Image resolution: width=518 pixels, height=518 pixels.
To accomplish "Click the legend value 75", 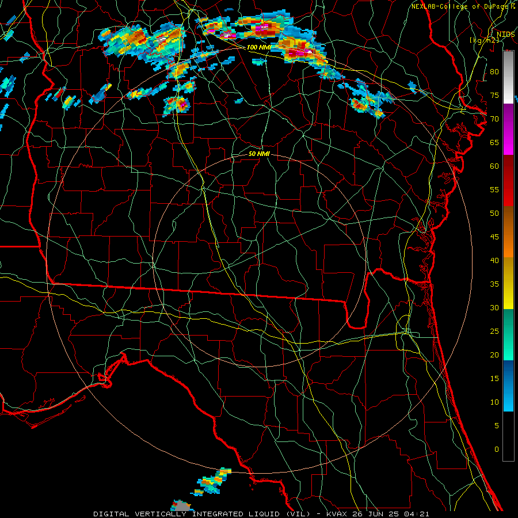I will coord(494,95).
